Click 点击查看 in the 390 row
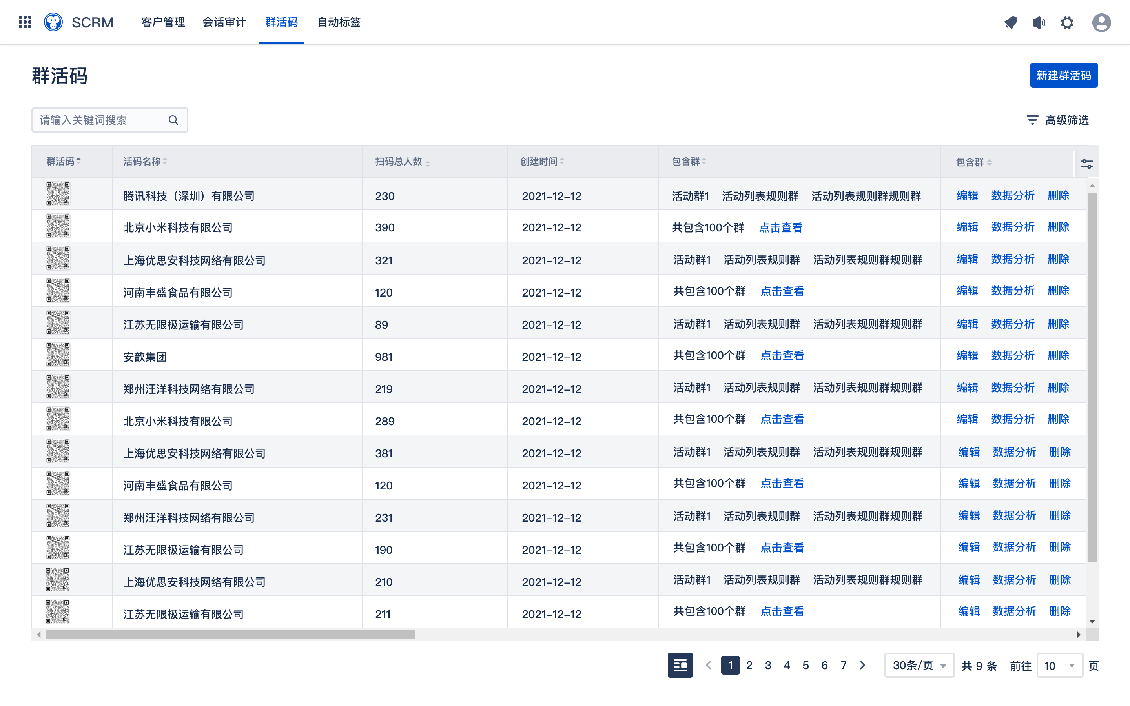 [781, 227]
